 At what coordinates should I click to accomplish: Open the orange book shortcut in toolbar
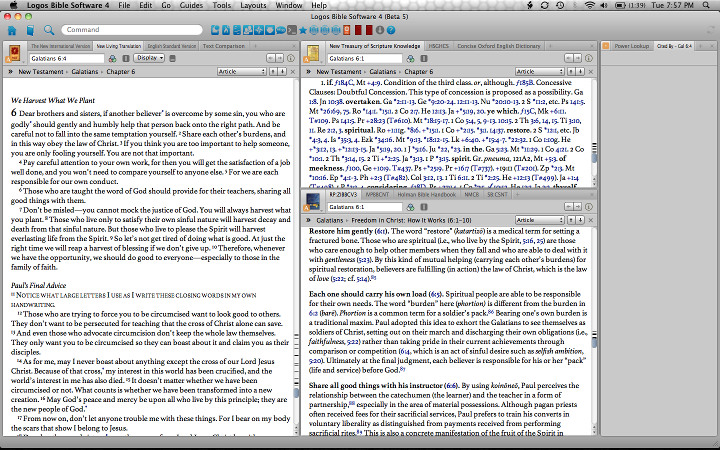pos(346,30)
